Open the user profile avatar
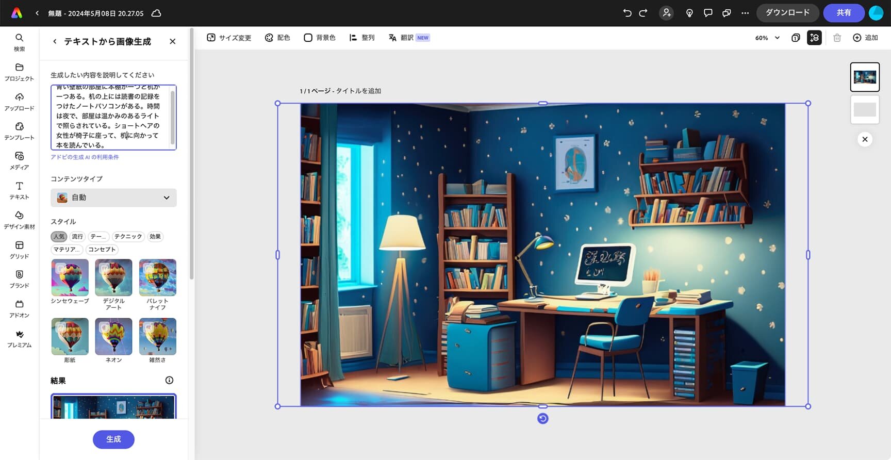The height and width of the screenshot is (460, 891). click(x=876, y=13)
